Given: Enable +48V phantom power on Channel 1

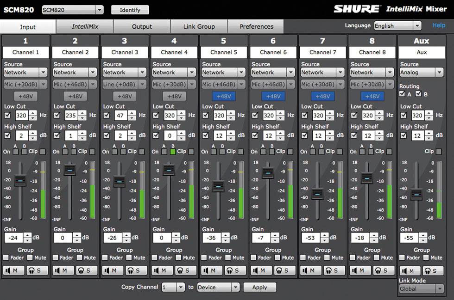Looking at the screenshot, I should pos(25,96).
